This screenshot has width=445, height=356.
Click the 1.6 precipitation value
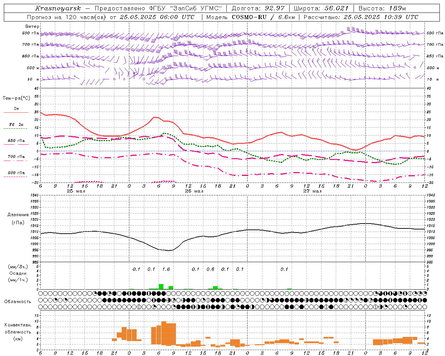pyautogui.click(x=166, y=269)
